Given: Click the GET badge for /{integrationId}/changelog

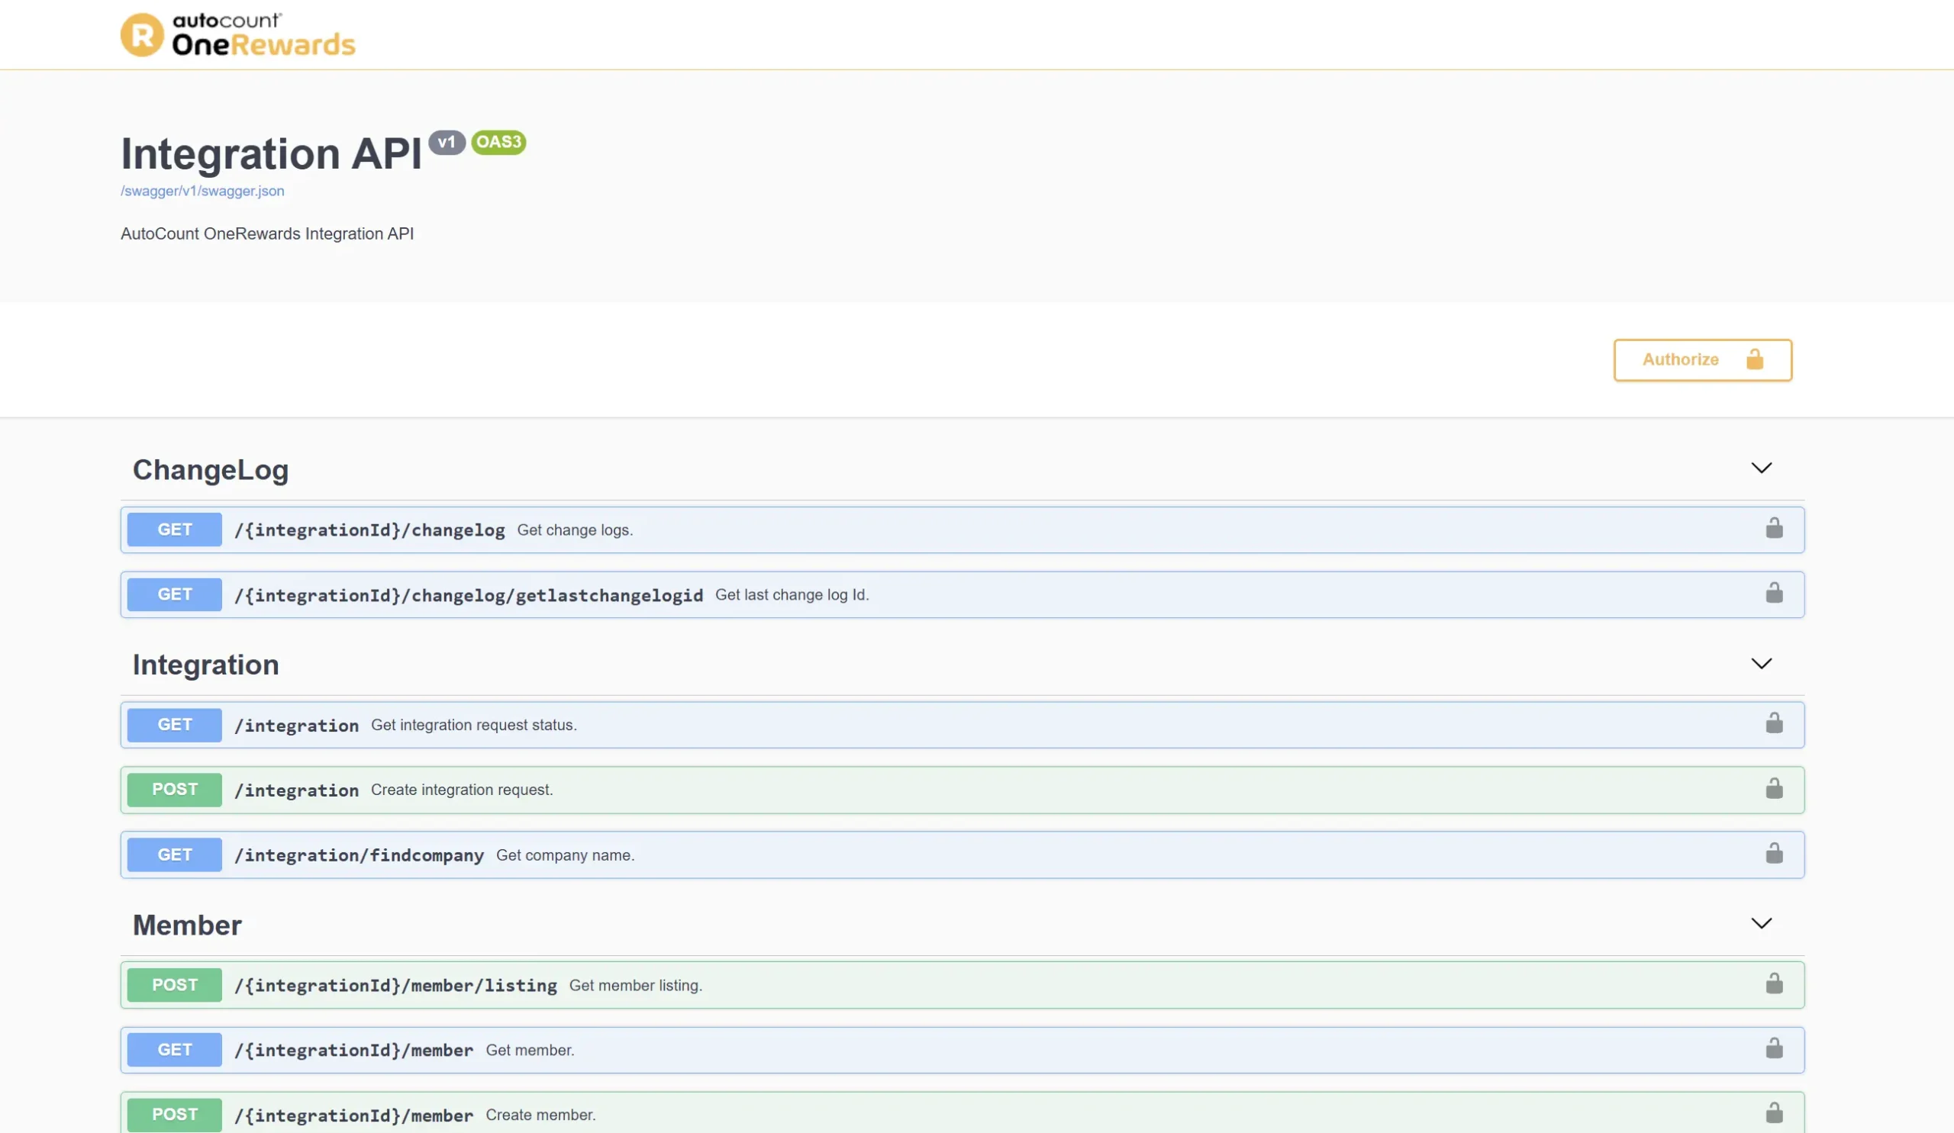Looking at the screenshot, I should coord(175,529).
